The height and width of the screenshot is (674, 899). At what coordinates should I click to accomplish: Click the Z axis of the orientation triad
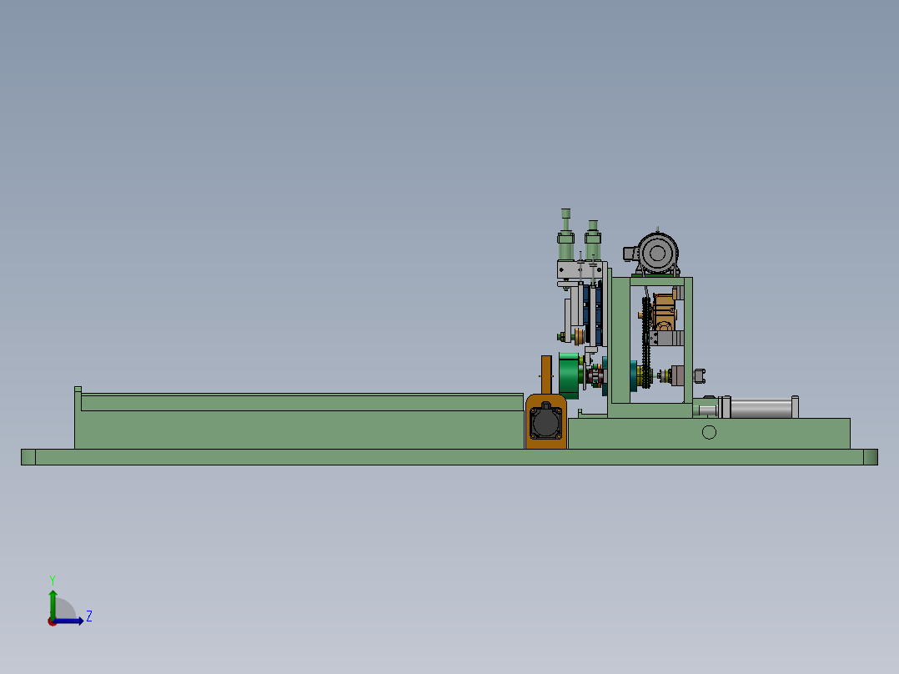coord(68,621)
